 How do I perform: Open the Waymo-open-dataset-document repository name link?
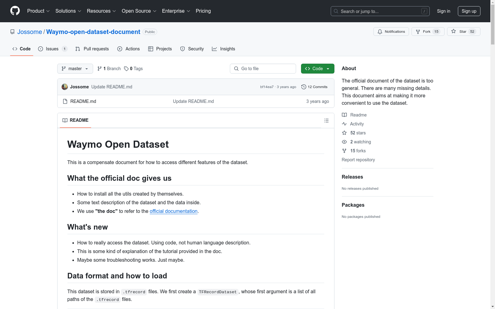pos(93,32)
